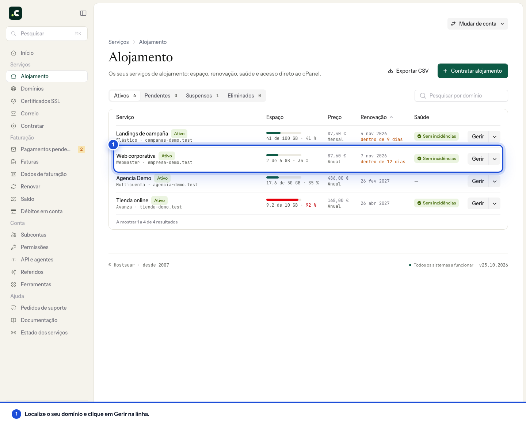
Task: Click the Domínios globe icon
Action: click(x=14, y=89)
